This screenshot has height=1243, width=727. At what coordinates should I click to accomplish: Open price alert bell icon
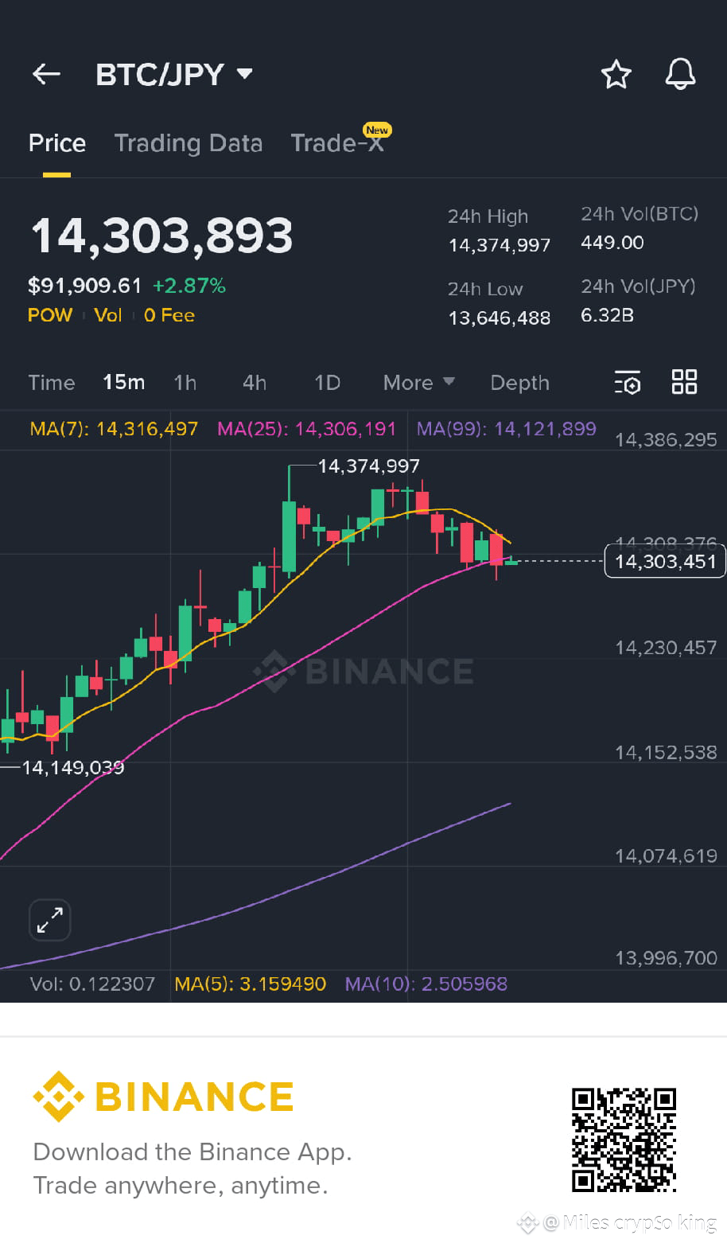pos(680,74)
